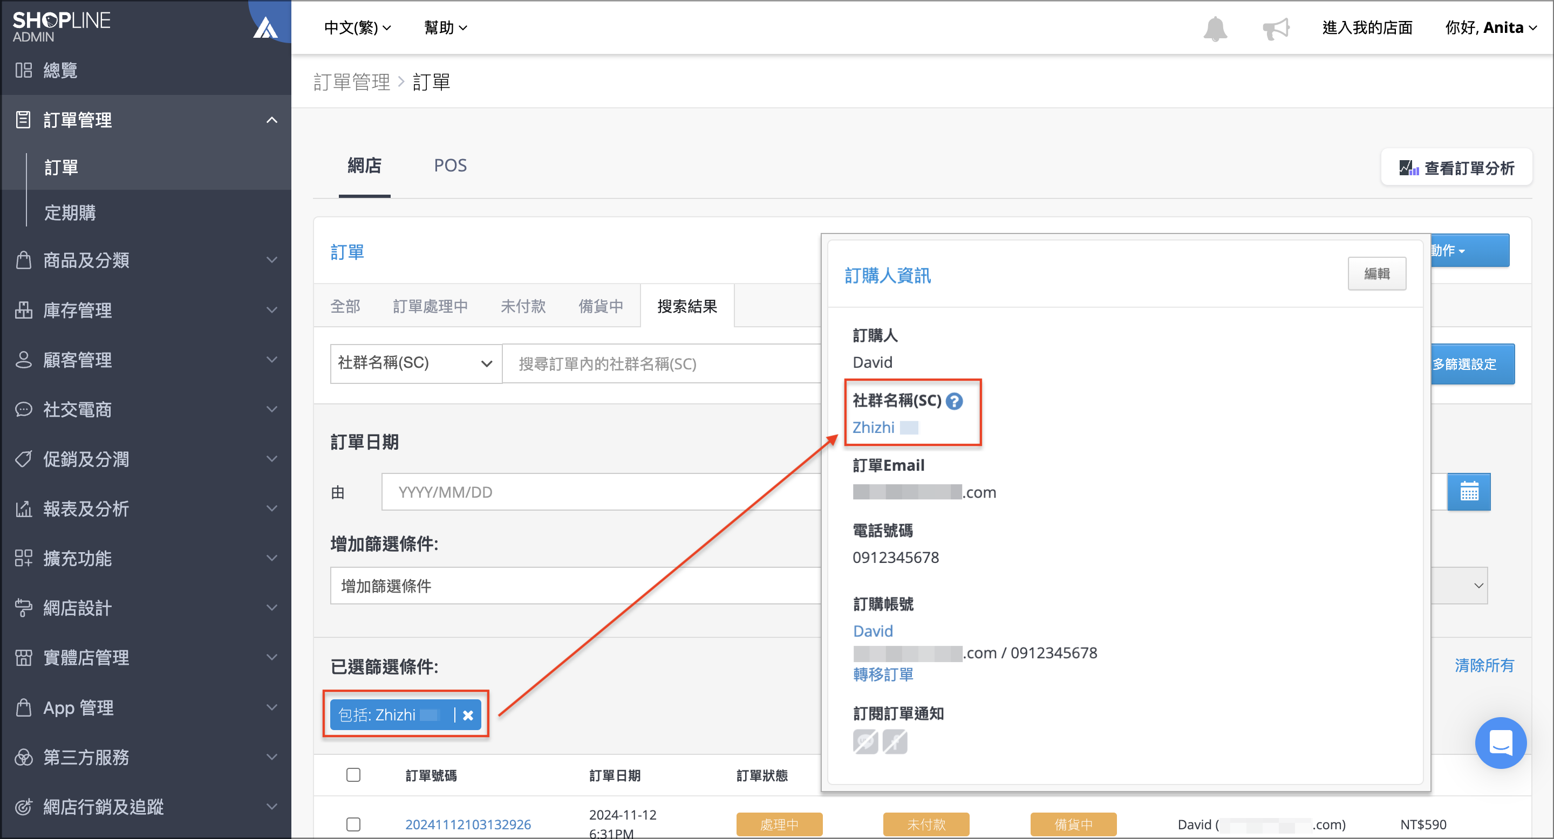
Task: Click the 編輯 button in 訂購人資訊
Action: 1376,273
